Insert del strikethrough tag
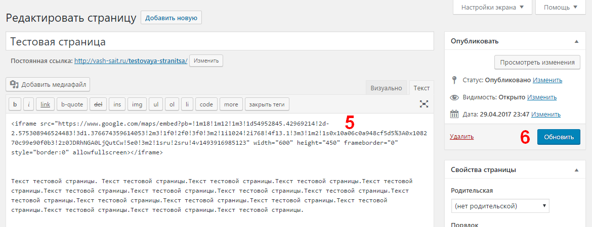Viewport: 592px width, 227px height. [98, 104]
